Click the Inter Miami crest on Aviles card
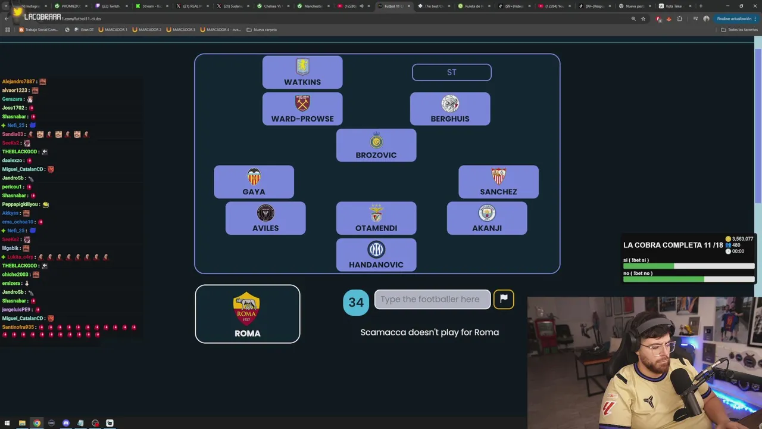This screenshot has width=762, height=429. pos(266,213)
